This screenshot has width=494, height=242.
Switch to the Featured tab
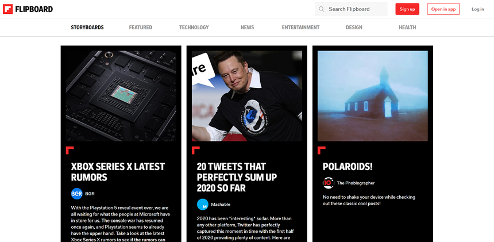[141, 28]
